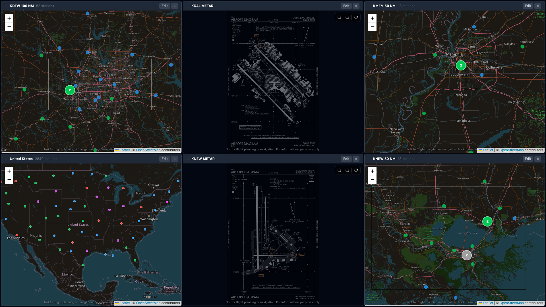Select the blue station marker near Terrell
Screen dimensions: 546x307
[156, 96]
